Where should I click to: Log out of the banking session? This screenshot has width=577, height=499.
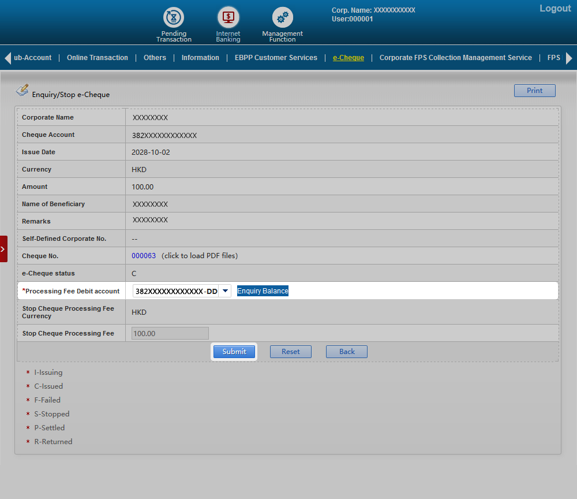click(555, 9)
